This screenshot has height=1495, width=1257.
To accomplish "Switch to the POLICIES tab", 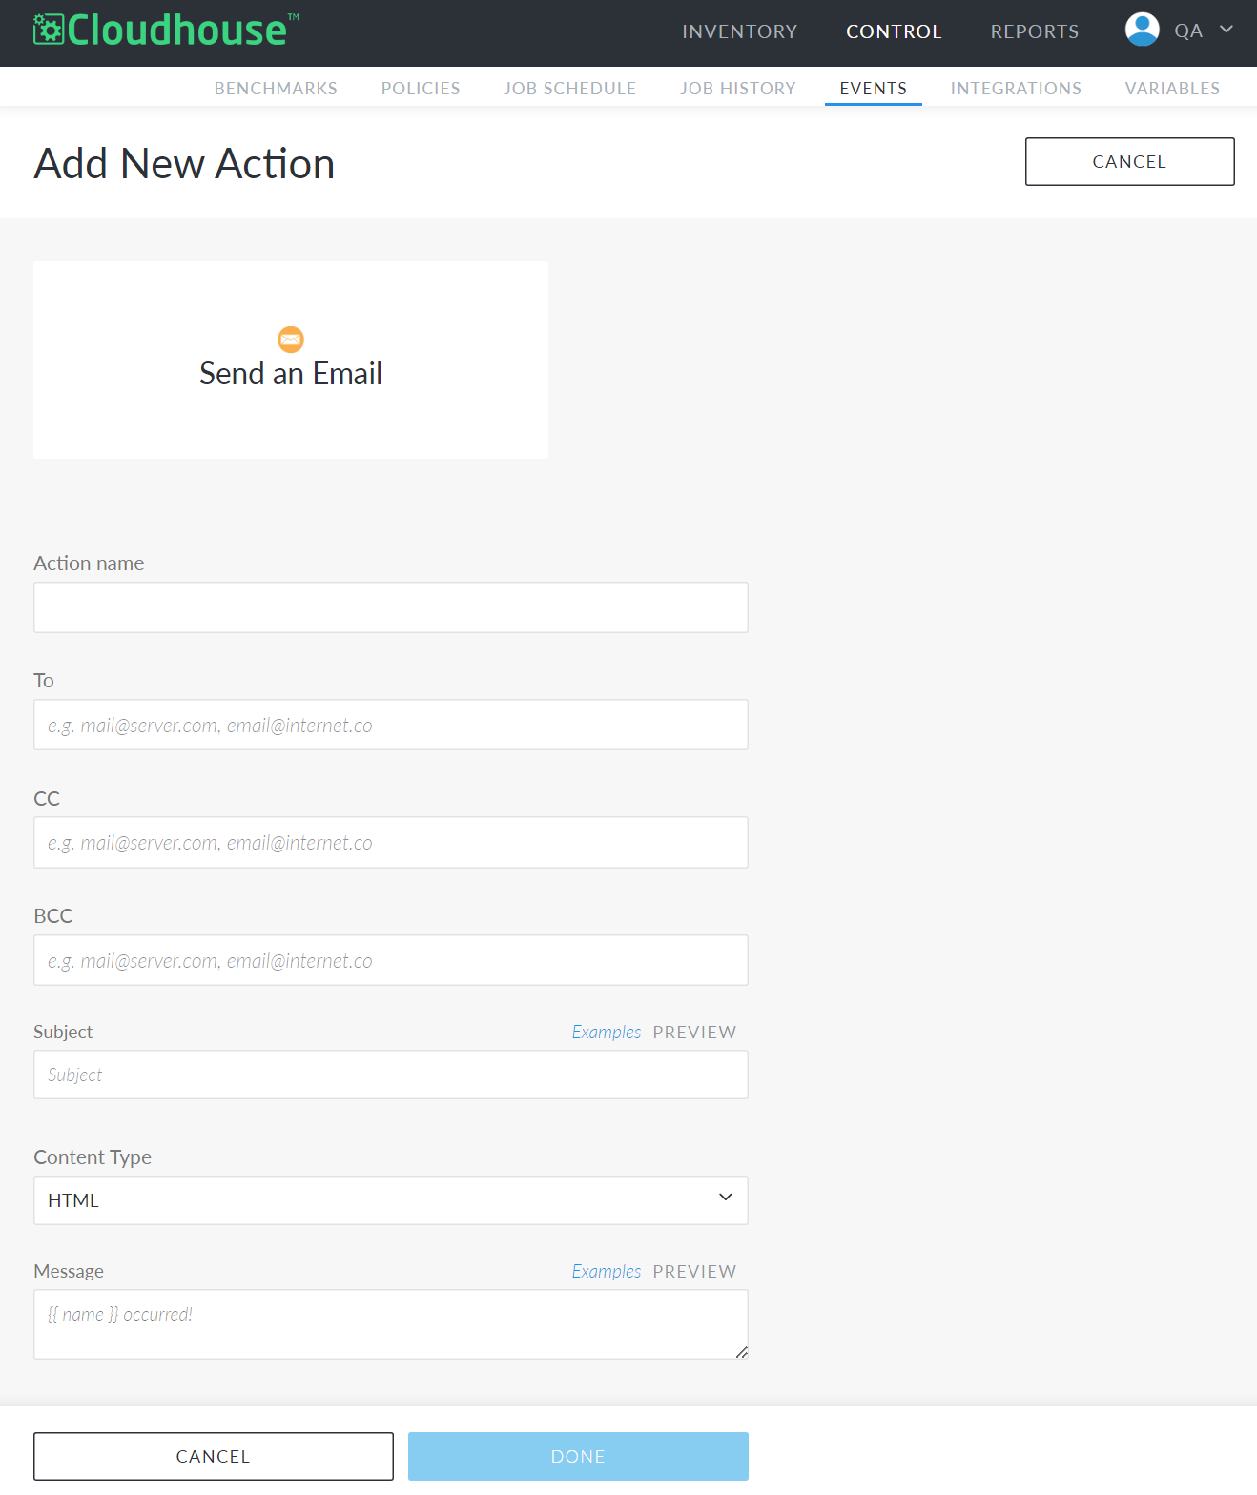I will (421, 88).
